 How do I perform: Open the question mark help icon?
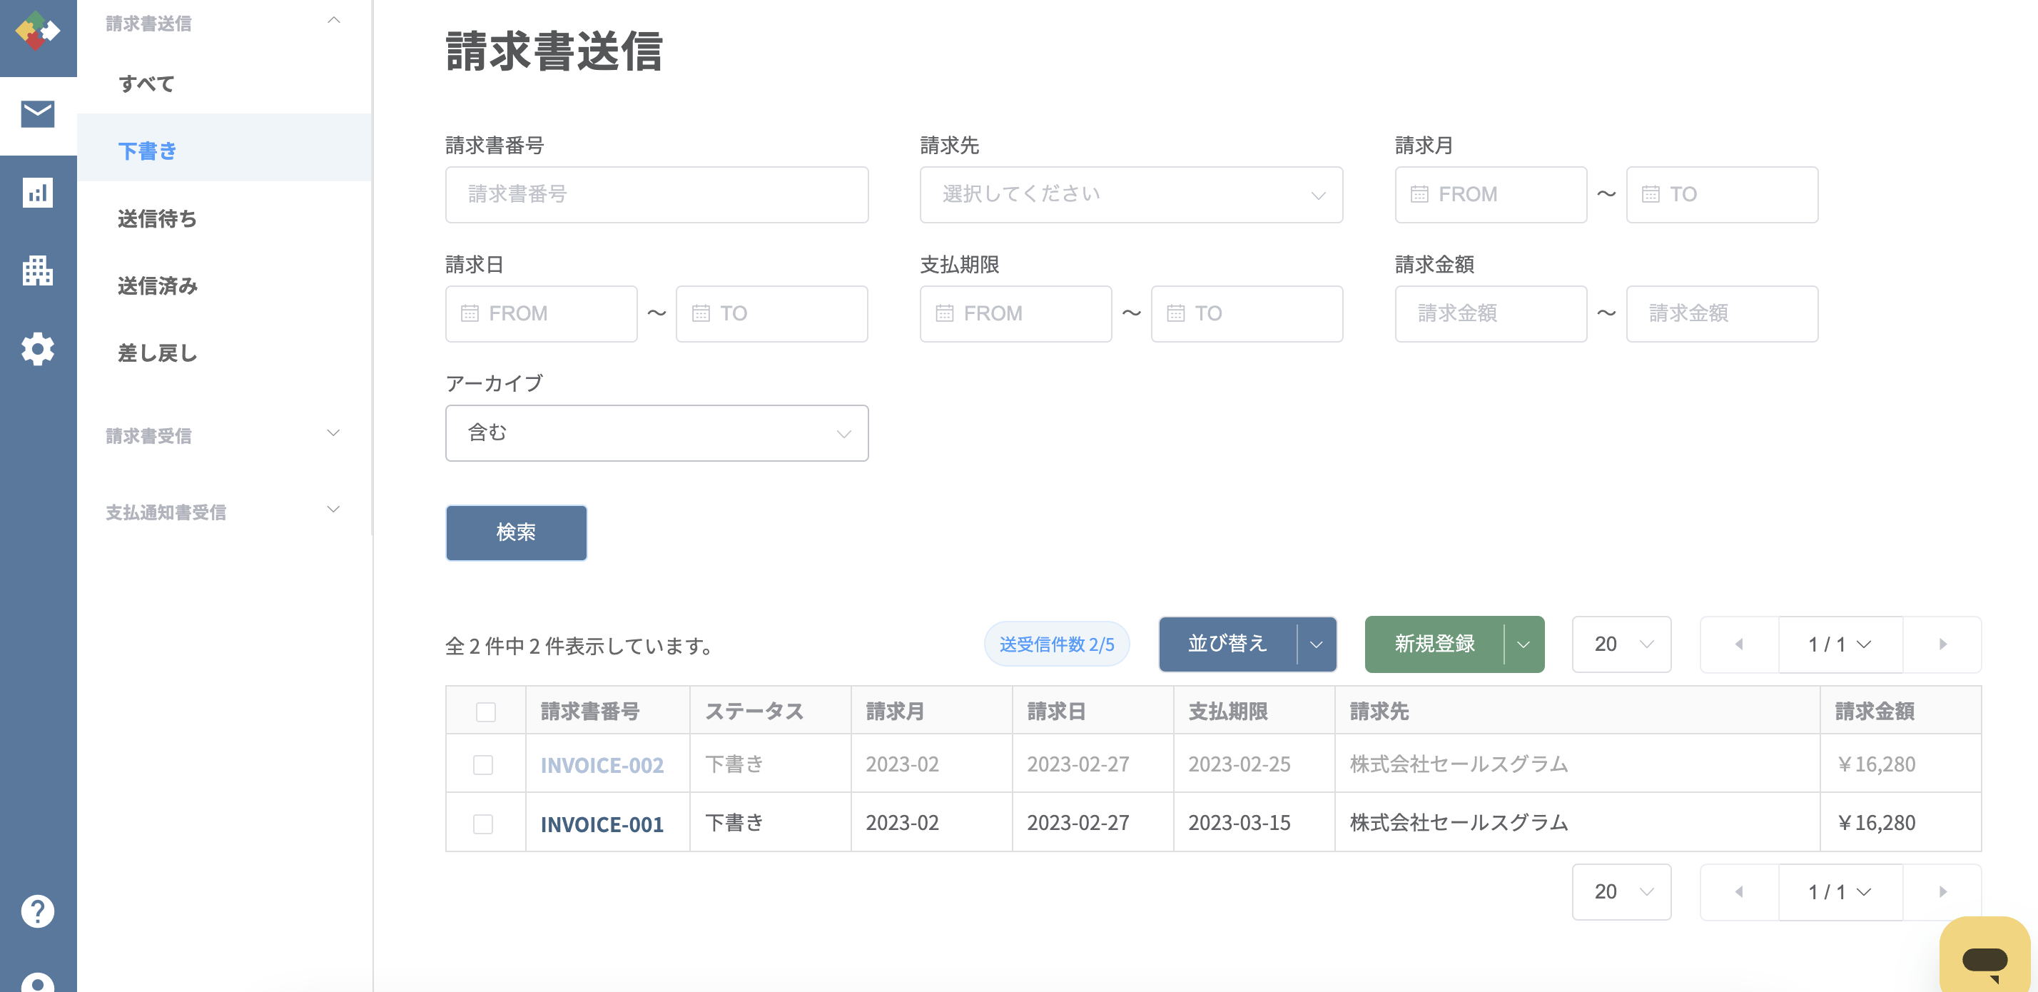(x=37, y=911)
